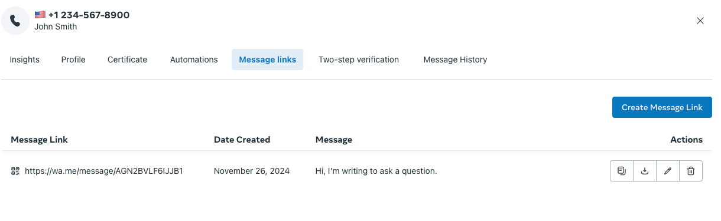Click the US flag icon
The height and width of the screenshot is (221, 721).
click(x=40, y=15)
